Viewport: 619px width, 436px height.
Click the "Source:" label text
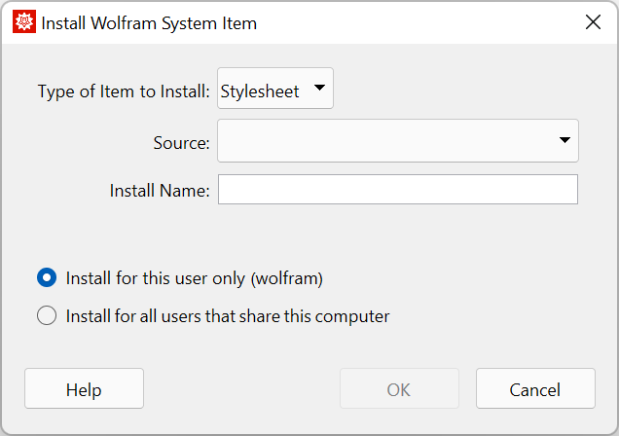coord(181,143)
